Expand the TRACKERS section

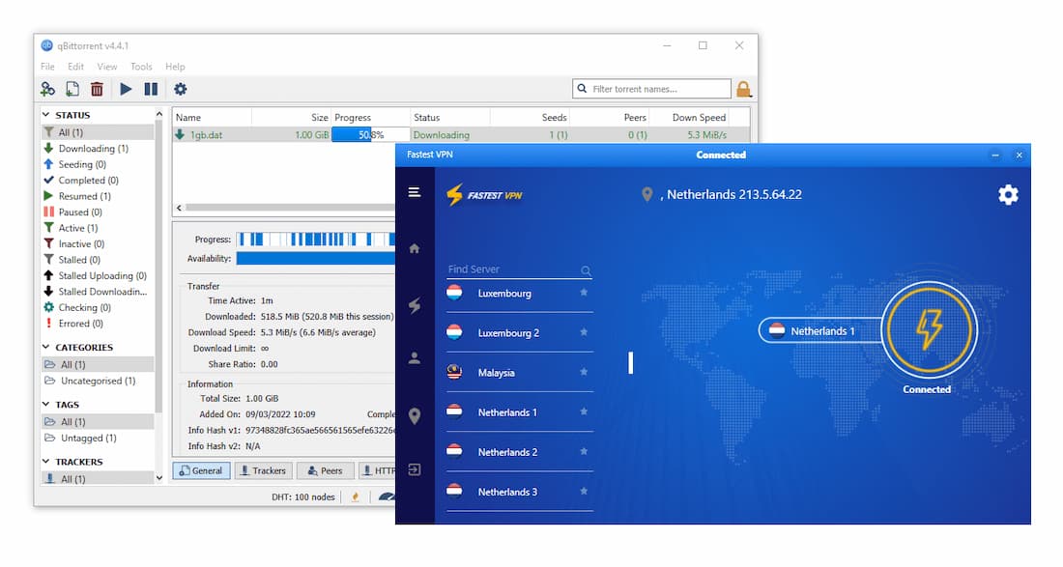pyautogui.click(x=44, y=462)
